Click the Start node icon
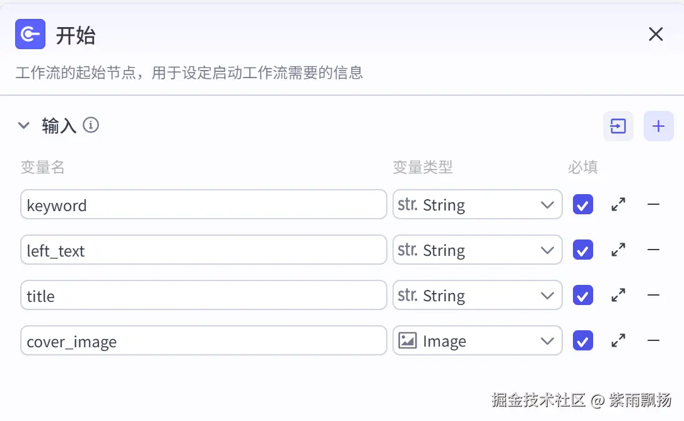The height and width of the screenshot is (421, 684). tap(30, 34)
